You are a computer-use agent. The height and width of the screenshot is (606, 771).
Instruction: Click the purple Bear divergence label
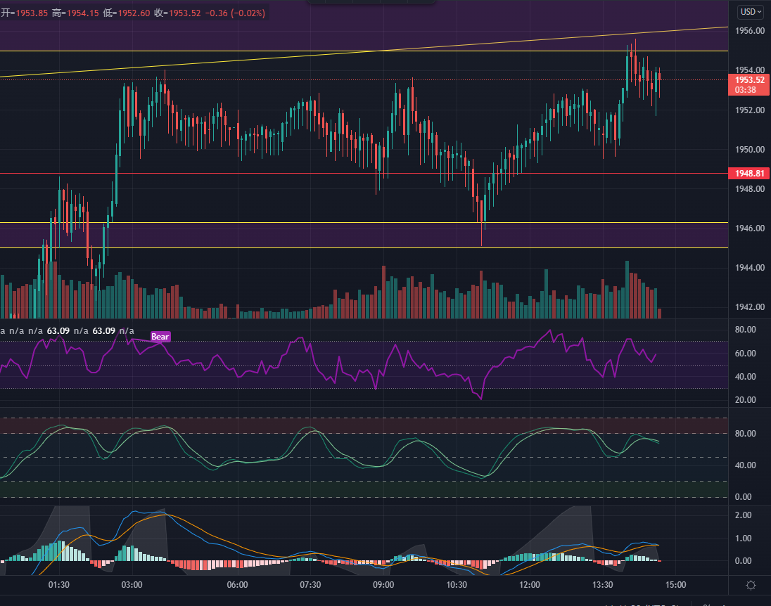pos(160,337)
